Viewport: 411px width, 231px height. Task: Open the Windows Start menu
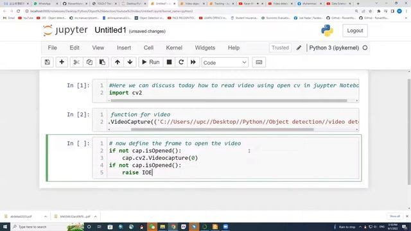[5, 227]
